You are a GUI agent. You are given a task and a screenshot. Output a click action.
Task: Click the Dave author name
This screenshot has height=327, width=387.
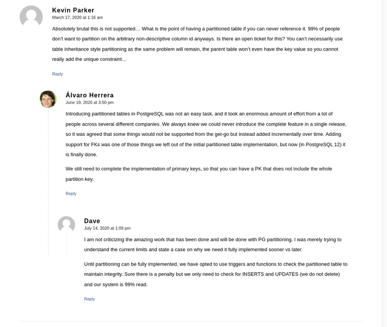click(x=92, y=221)
